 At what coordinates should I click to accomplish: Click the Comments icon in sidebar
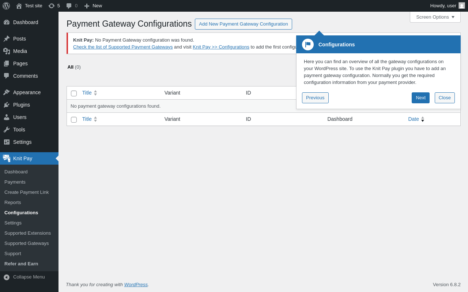pos(7,76)
